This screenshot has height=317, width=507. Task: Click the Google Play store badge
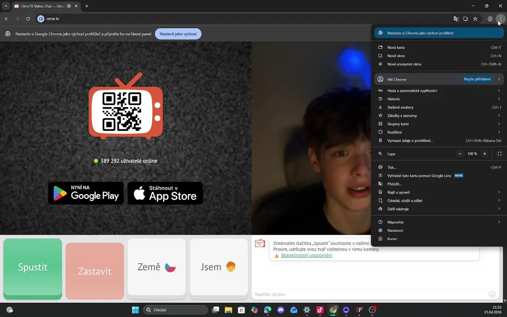[x=86, y=193]
